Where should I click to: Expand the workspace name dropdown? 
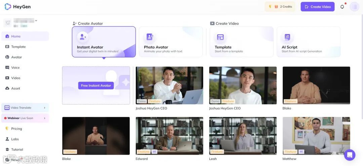tap(36, 20)
